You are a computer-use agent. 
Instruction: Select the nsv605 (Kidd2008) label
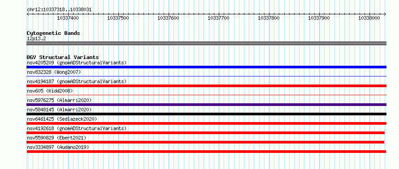[50, 91]
